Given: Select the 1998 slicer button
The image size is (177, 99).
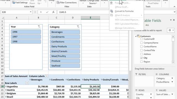Looking at the screenshot, I should click(x=26, y=42).
